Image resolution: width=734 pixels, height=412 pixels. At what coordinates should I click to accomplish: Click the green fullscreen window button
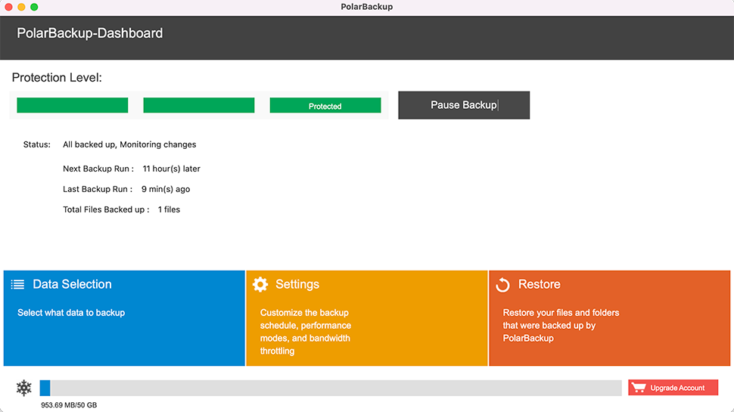click(x=34, y=7)
